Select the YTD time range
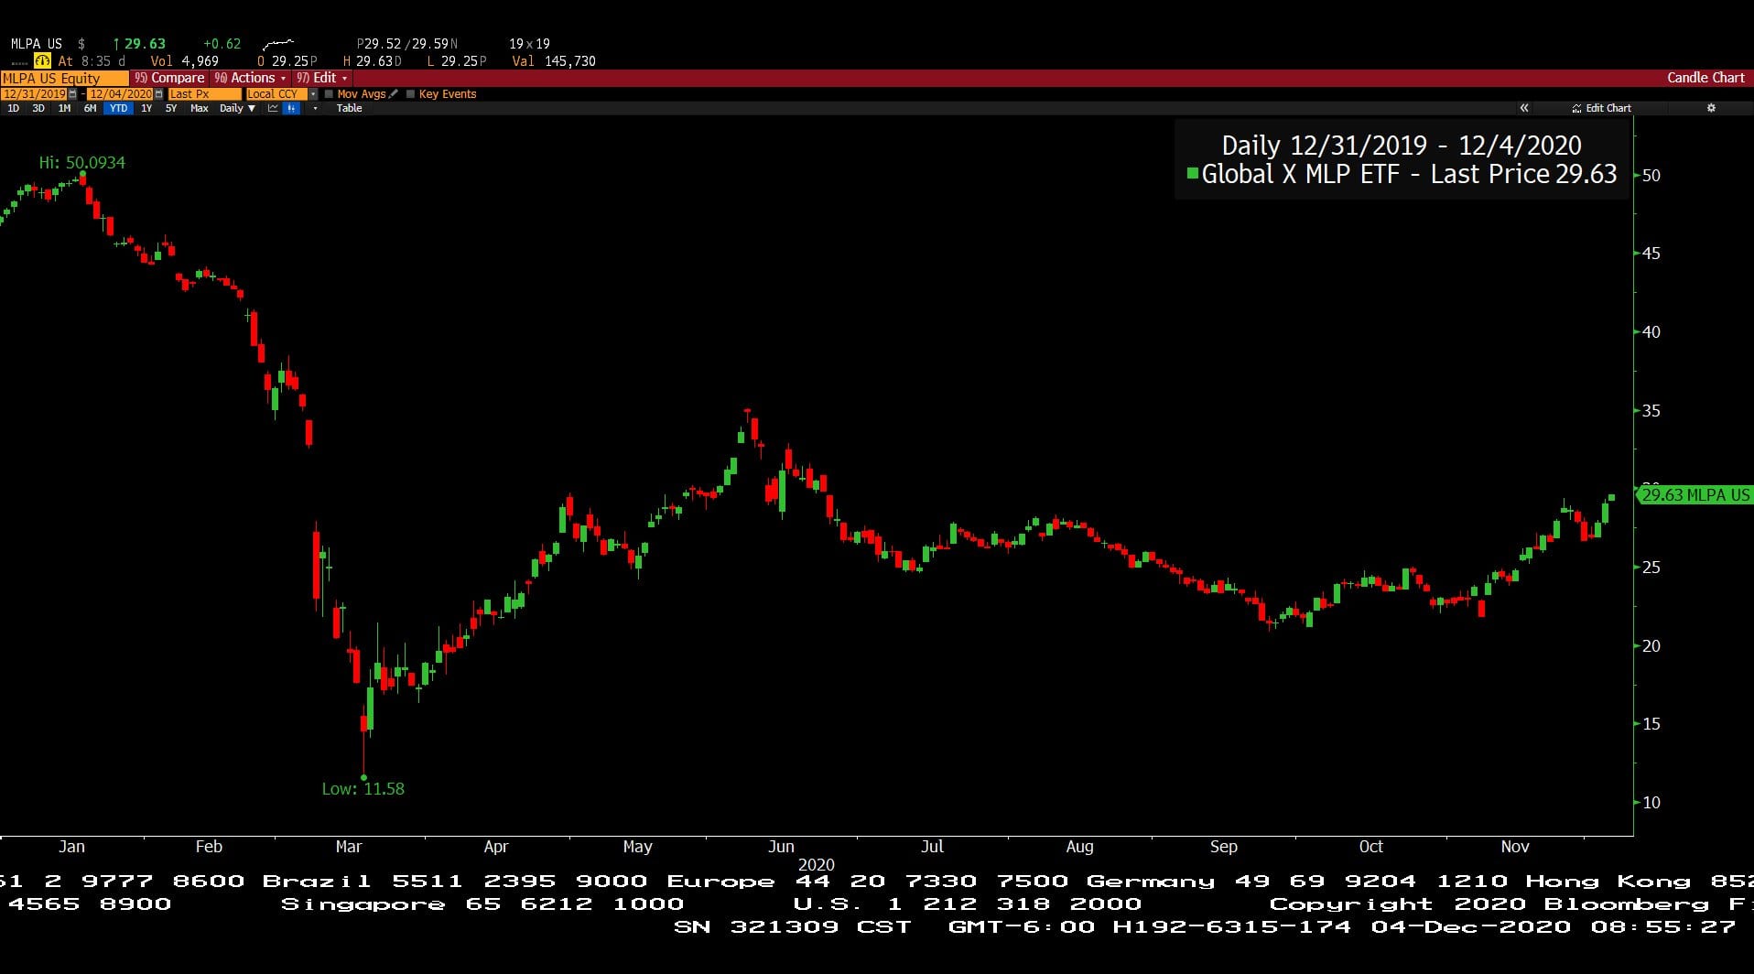Viewport: 1754px width, 974px height. (118, 108)
